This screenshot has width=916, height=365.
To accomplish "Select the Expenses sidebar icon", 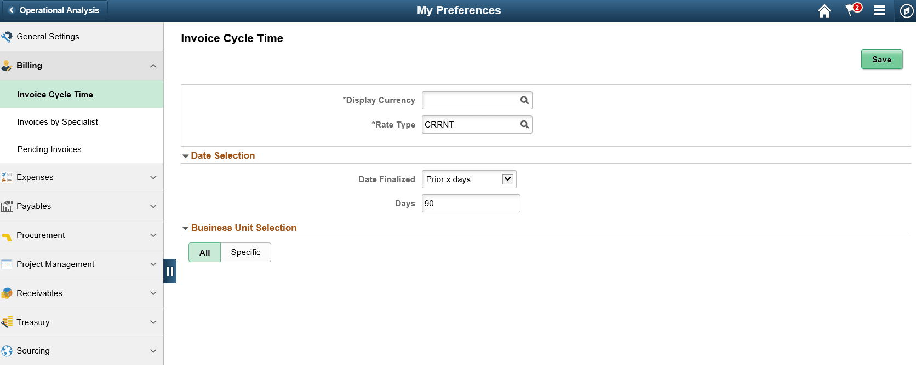I will (8, 177).
